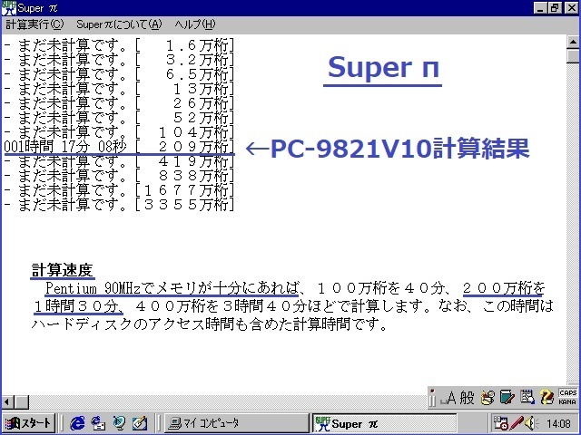
Task: Select the 1.6万桁 result row
Action: pos(119,44)
